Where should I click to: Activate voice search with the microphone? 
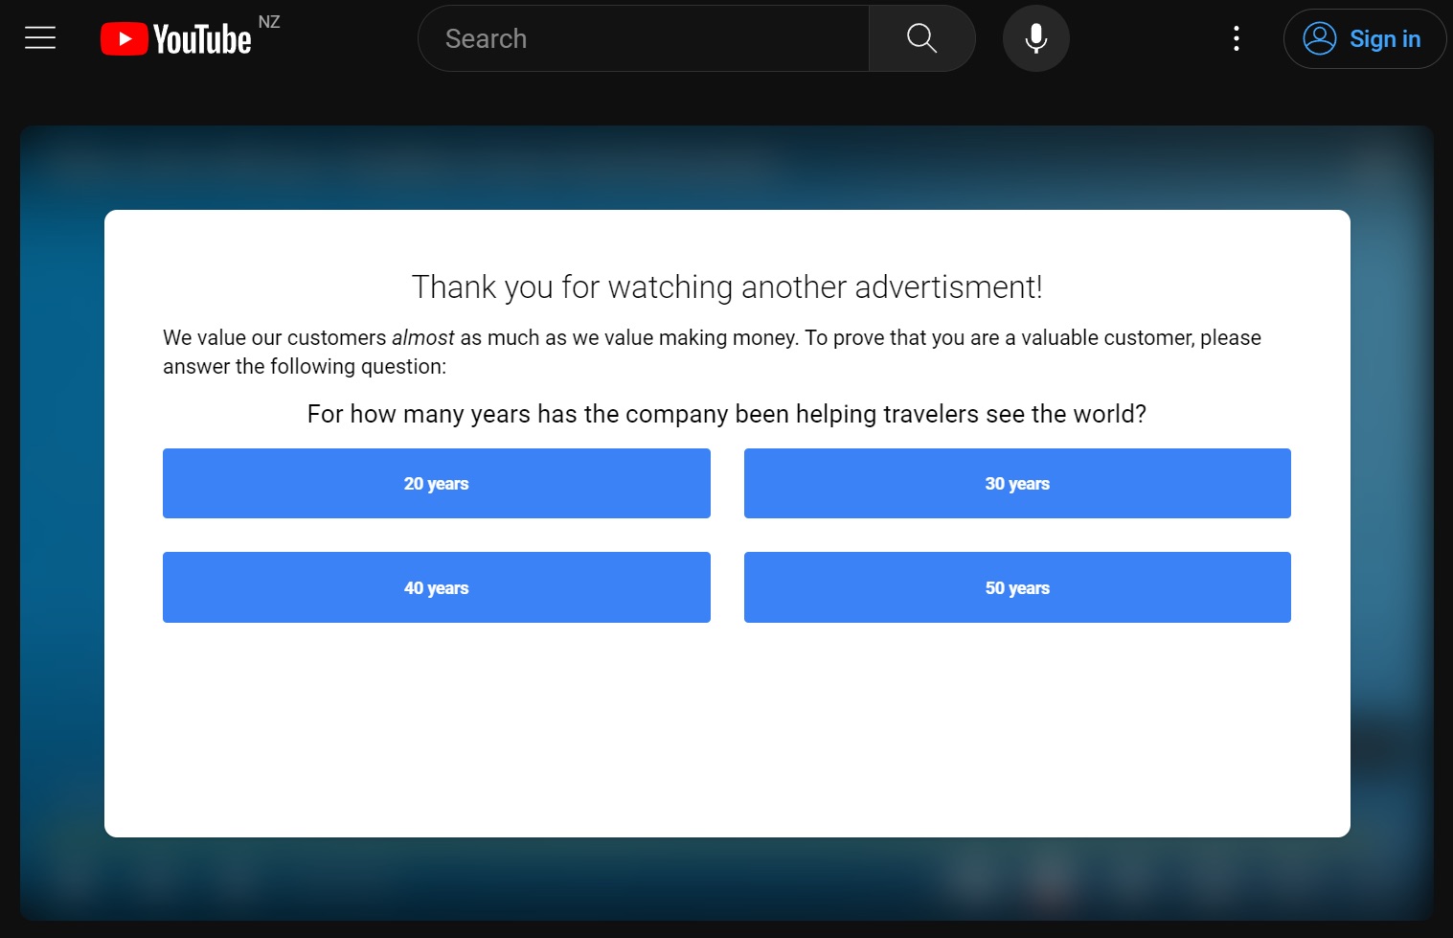pyautogui.click(x=1035, y=38)
